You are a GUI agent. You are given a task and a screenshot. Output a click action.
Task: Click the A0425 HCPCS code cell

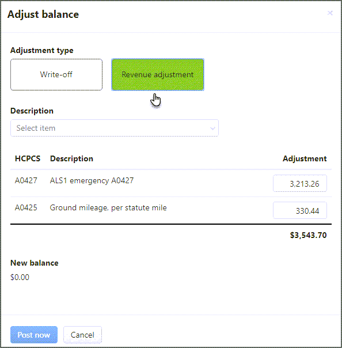click(x=26, y=208)
